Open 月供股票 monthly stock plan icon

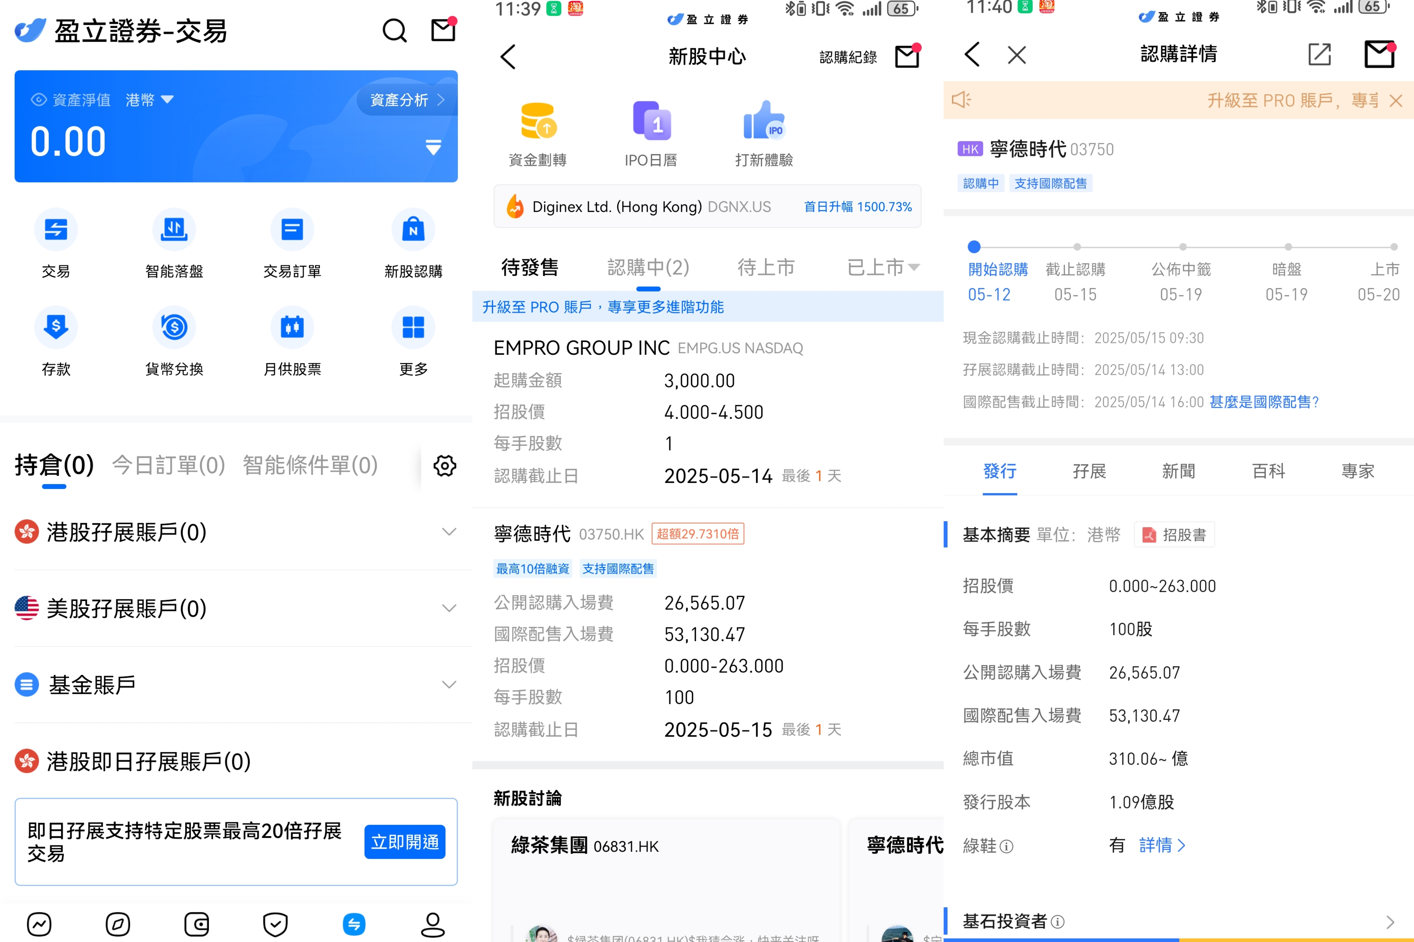292,342
